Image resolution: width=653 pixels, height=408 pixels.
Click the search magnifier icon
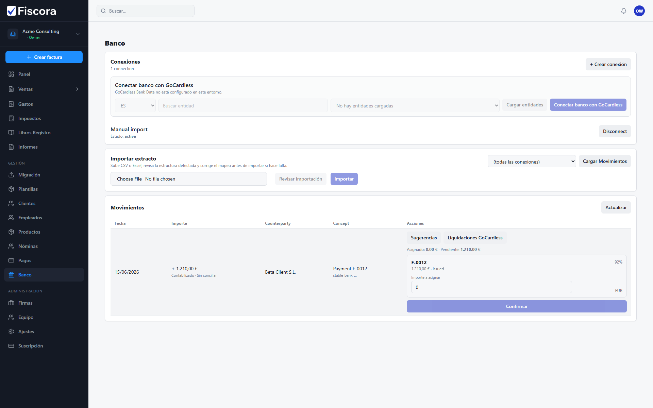click(103, 11)
